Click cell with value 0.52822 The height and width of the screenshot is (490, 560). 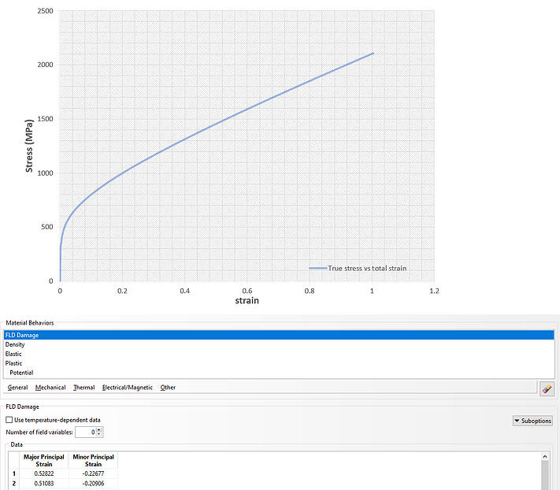[x=44, y=473]
